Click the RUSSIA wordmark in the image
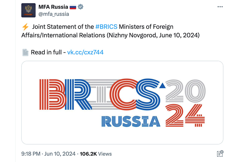Viewport: 244px width, 162px height. [x=131, y=121]
